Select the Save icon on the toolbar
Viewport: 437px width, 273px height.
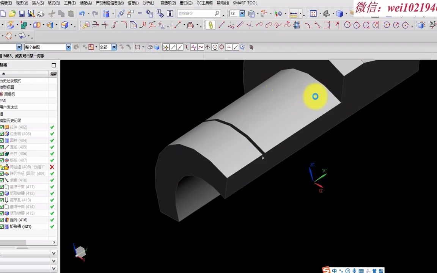click(x=22, y=13)
